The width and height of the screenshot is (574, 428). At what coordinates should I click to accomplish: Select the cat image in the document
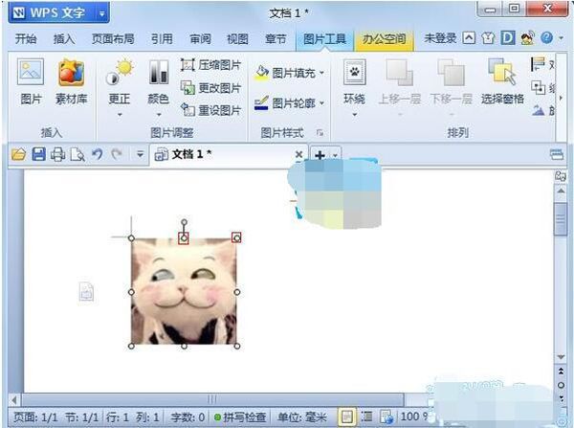pyautogui.click(x=184, y=292)
